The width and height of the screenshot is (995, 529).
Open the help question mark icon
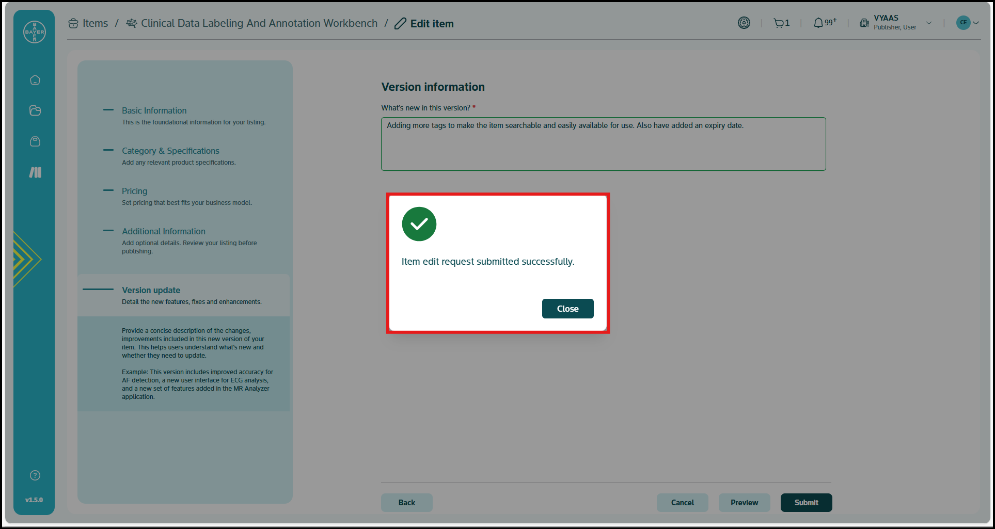click(35, 475)
